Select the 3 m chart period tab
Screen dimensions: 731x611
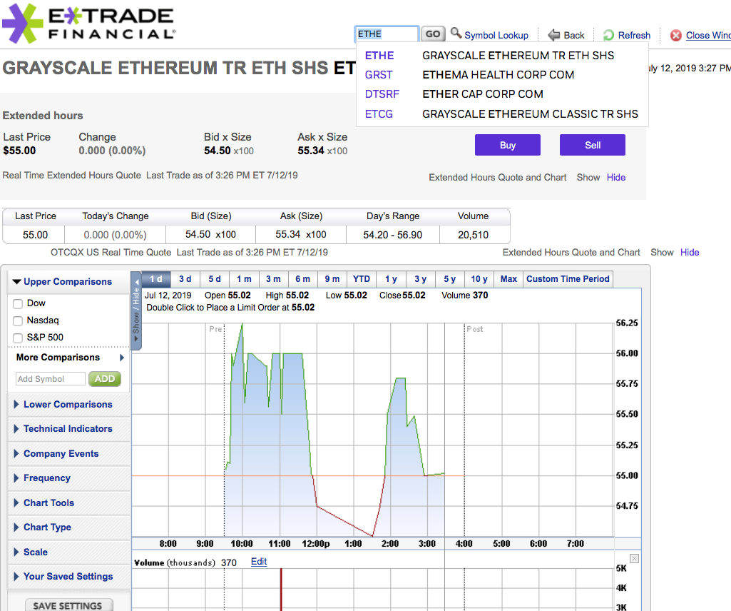[x=273, y=278]
